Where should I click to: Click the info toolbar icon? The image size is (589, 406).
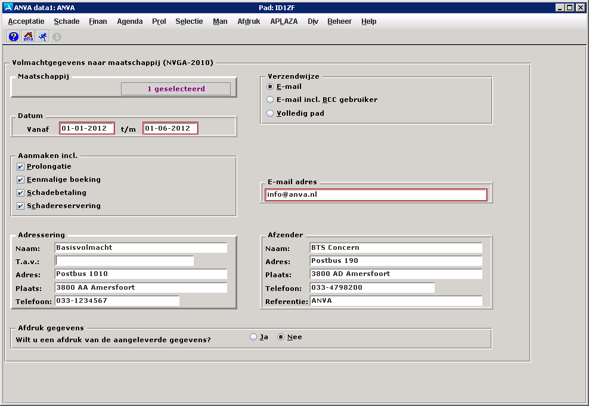click(x=57, y=36)
